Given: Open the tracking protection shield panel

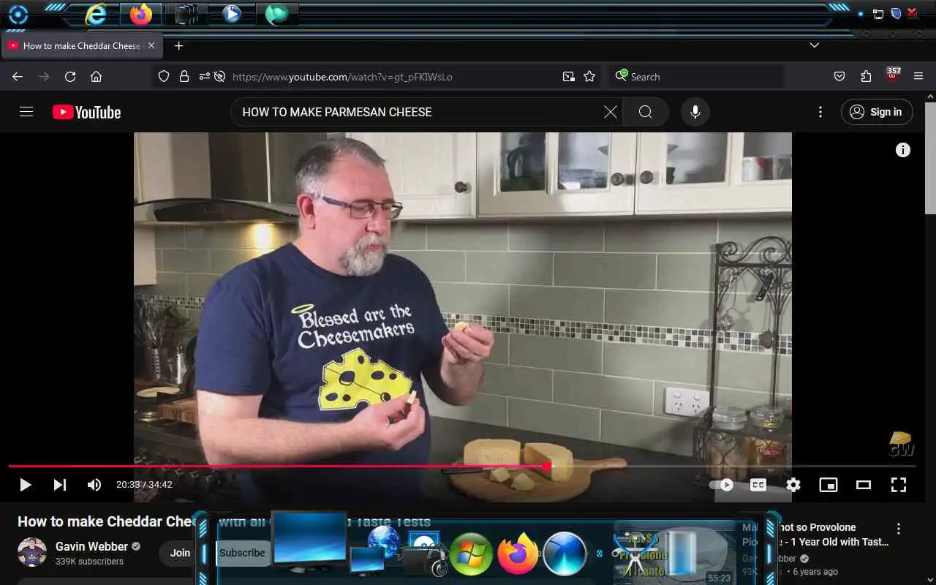Looking at the screenshot, I should (164, 77).
